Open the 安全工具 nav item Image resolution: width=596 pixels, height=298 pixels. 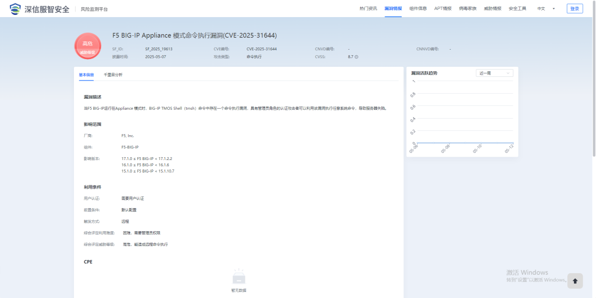tap(517, 9)
